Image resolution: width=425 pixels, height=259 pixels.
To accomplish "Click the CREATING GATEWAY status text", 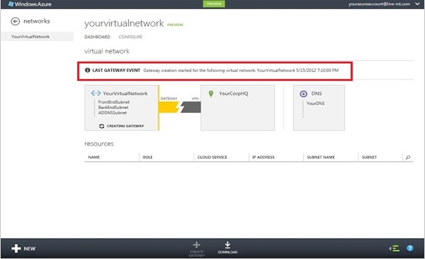I will 125,126.
